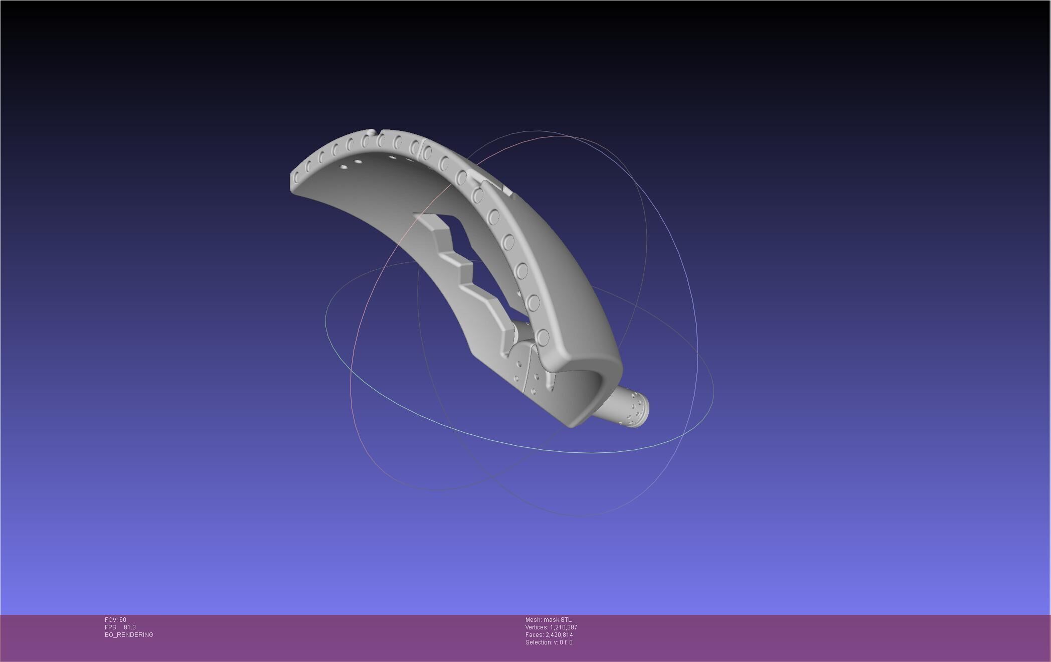Click the Faces: 2,420,814 count text
The width and height of the screenshot is (1051, 662).
point(549,635)
